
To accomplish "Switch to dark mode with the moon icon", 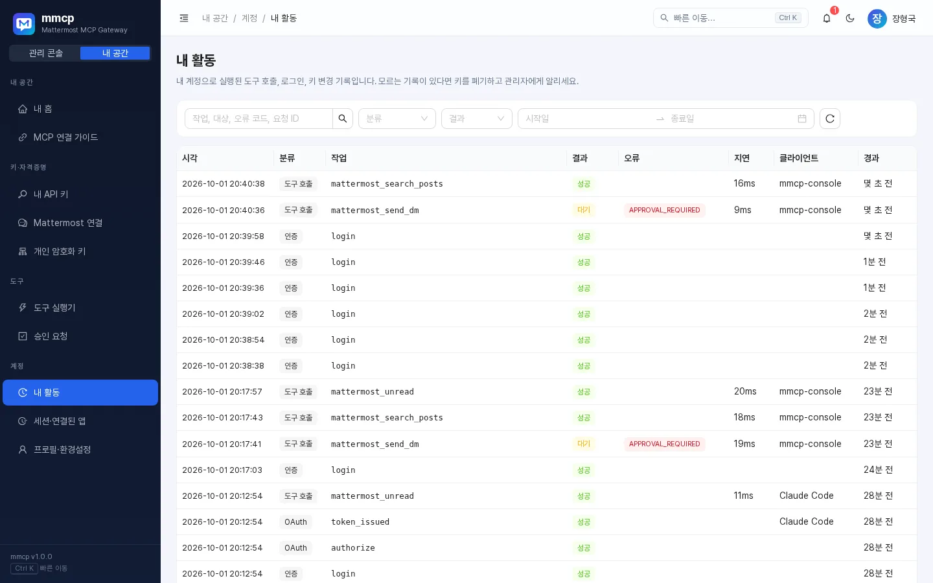I will [x=850, y=18].
